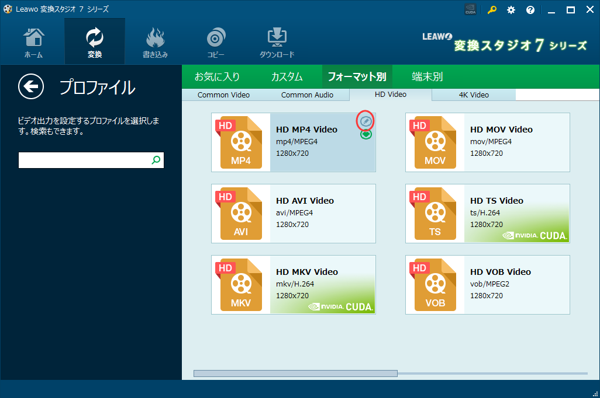Click the CUDA status icon
The image size is (600, 398).
pos(470,9)
